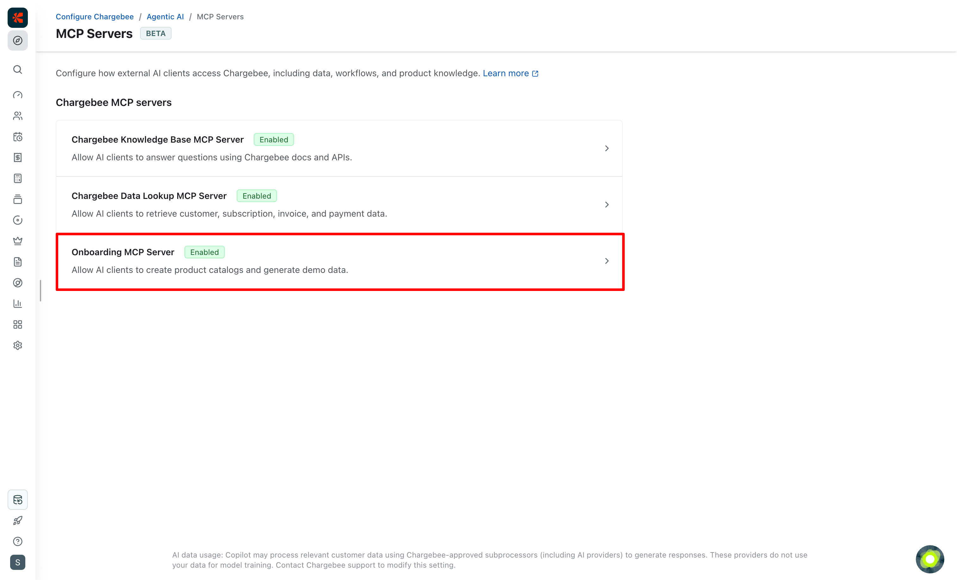Open the bar chart reports icon
The height and width of the screenshot is (580, 957).
pyautogui.click(x=17, y=304)
